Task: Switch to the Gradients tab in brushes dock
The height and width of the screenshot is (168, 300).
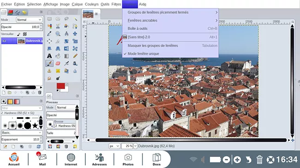Action: [17, 102]
